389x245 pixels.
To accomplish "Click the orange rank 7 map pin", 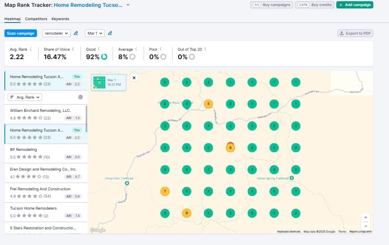I will 165,191.
